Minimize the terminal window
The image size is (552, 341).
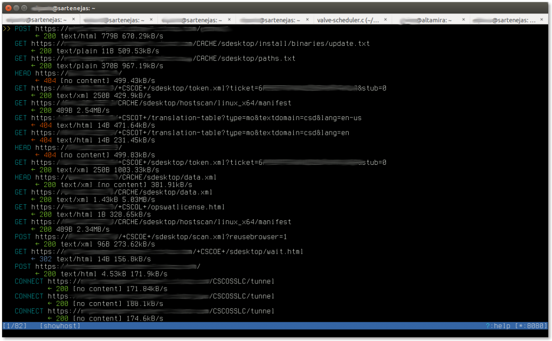pos(16,7)
